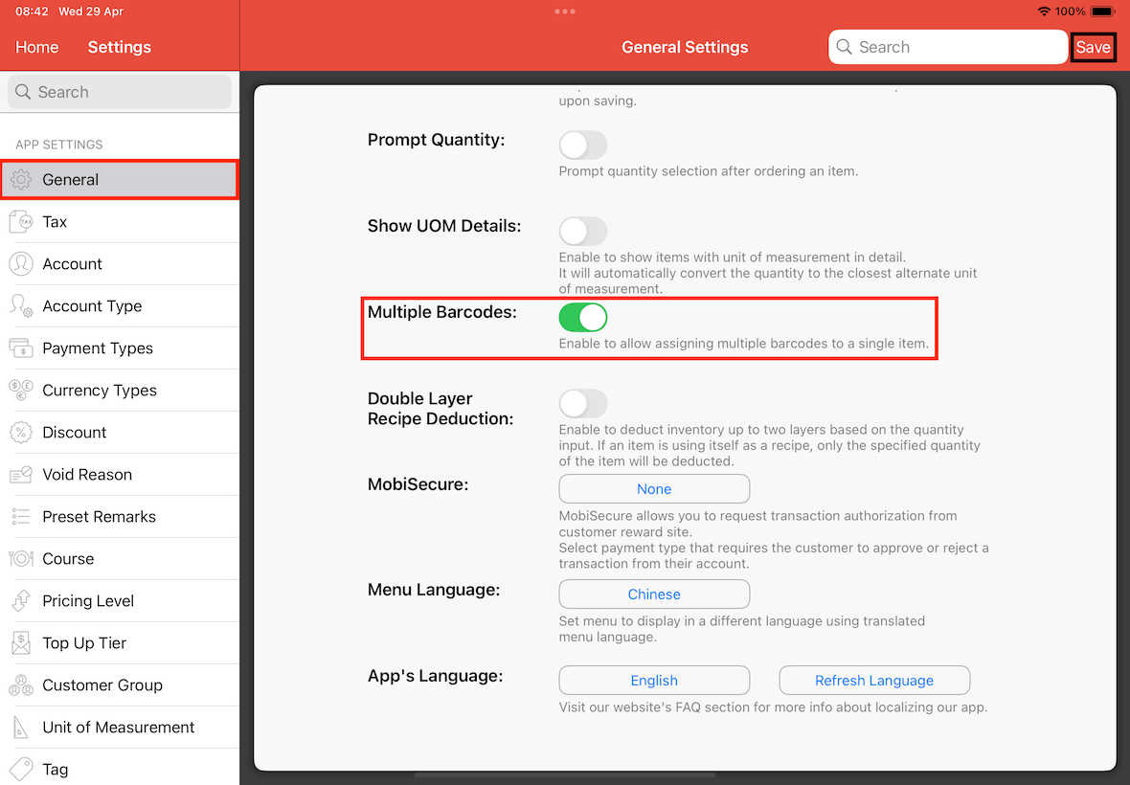Click the magnifier icon in sidebar search

(x=23, y=92)
